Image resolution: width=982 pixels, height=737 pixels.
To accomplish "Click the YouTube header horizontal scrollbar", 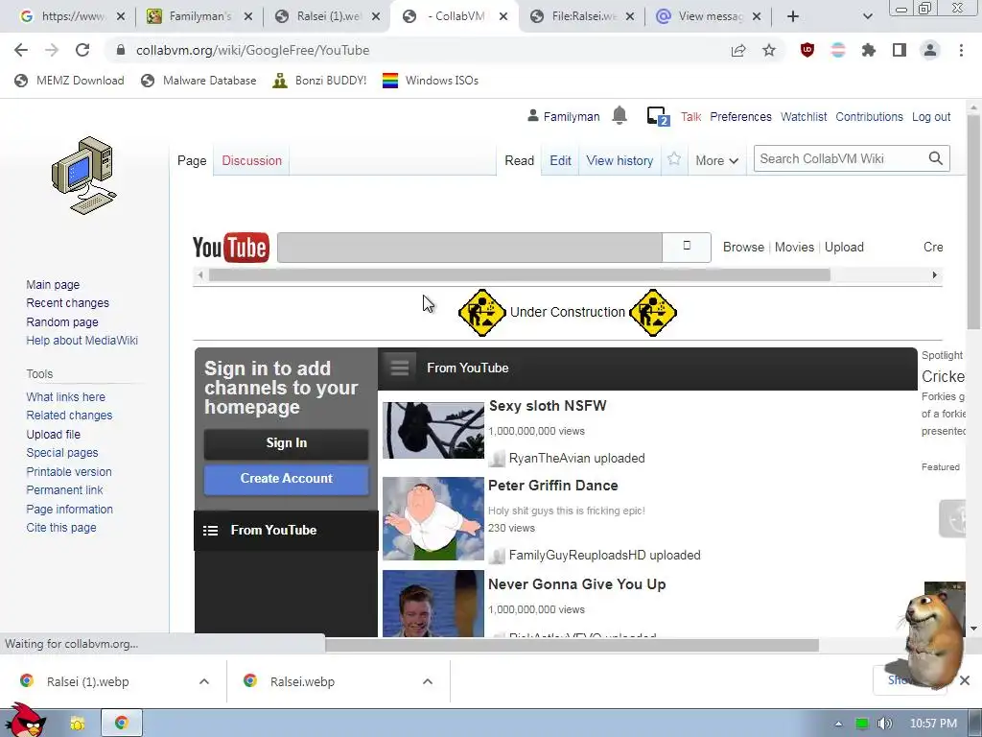I will click(519, 274).
